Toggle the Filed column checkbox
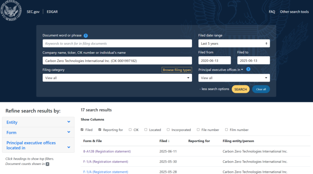This screenshot has width=313, height=174. (x=82, y=130)
